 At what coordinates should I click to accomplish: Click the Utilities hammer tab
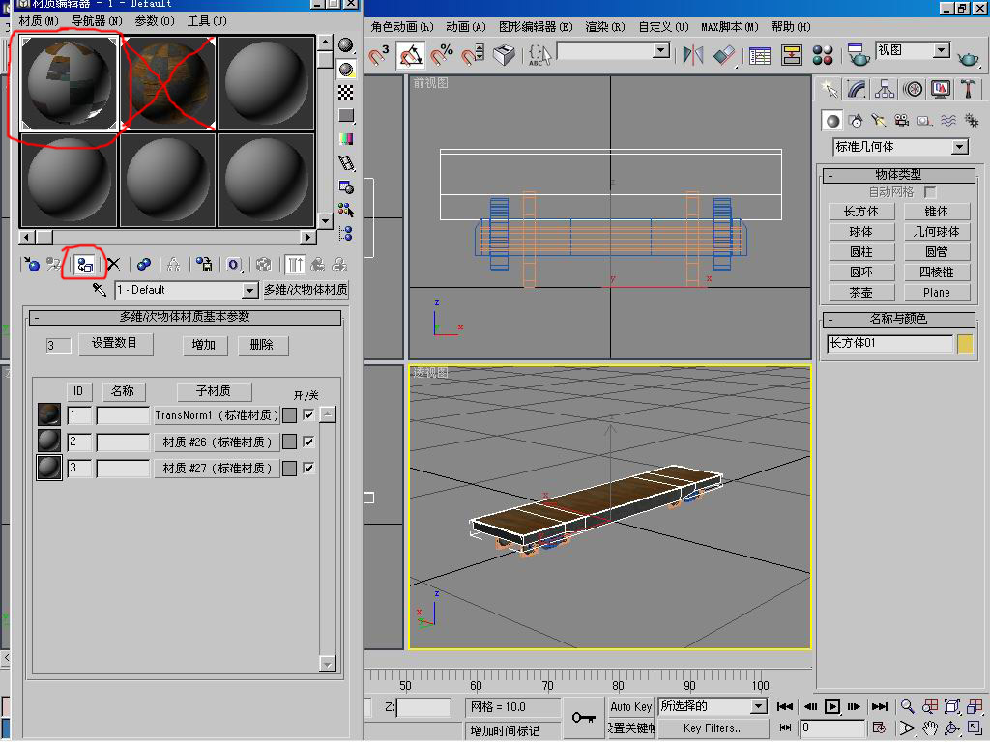969,89
